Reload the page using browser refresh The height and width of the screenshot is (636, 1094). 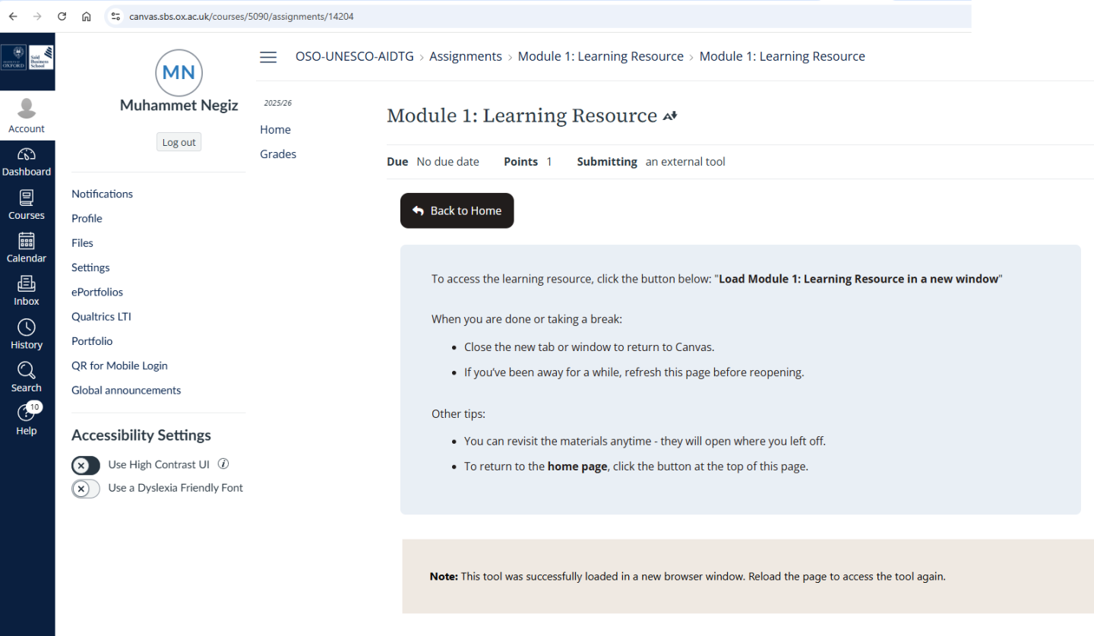tap(62, 16)
